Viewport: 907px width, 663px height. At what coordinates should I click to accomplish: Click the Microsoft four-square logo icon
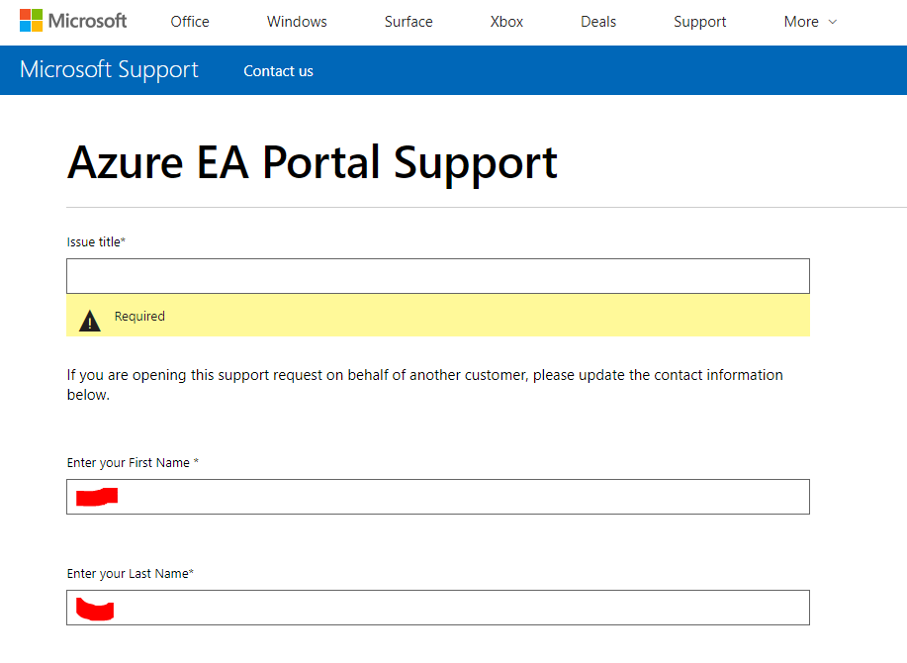pyautogui.click(x=32, y=21)
